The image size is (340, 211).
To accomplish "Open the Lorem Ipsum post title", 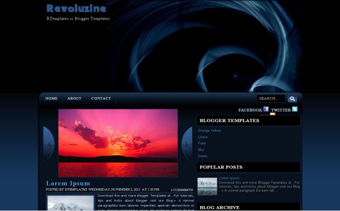I will 68,183.
